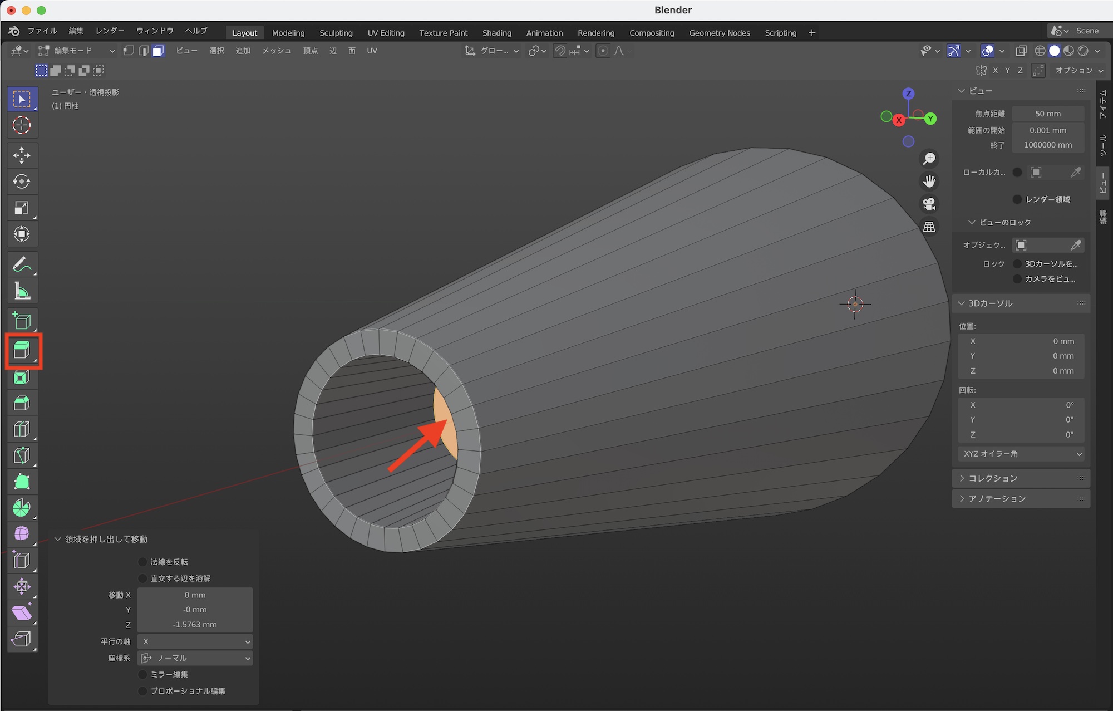
Task: Select the Inset Faces tool
Action: click(x=22, y=377)
